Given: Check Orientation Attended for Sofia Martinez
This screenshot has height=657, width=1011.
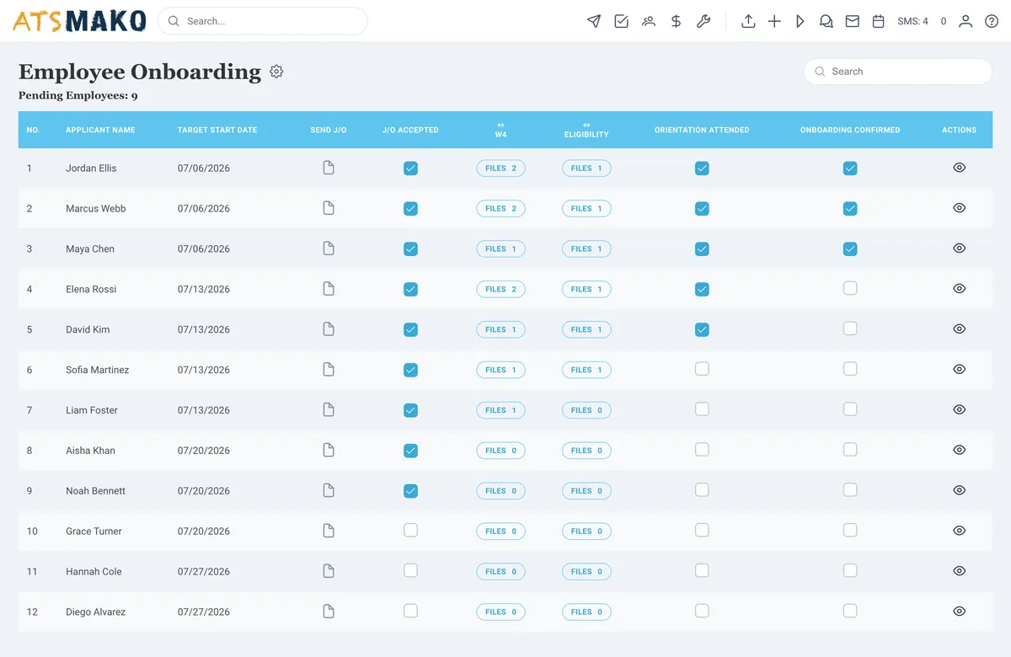Looking at the screenshot, I should (702, 369).
